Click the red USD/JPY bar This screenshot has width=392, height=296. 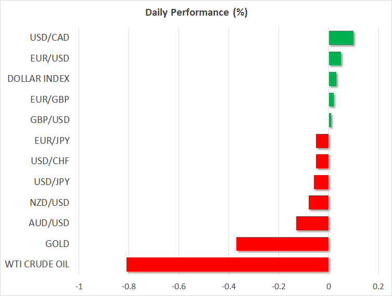click(x=321, y=182)
